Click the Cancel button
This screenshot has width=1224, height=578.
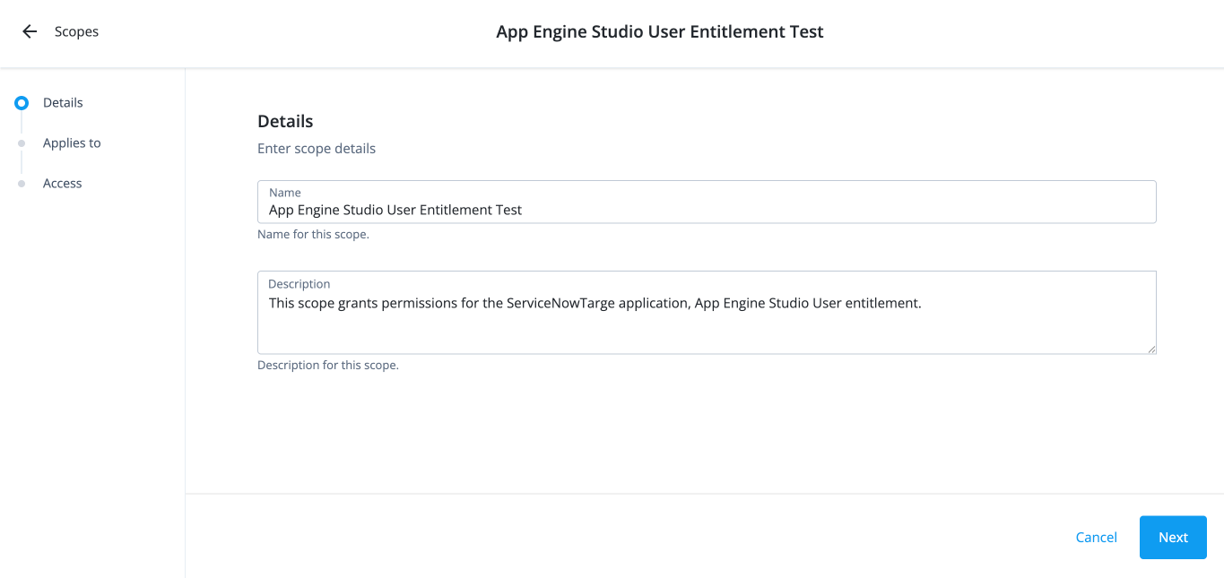click(x=1097, y=537)
